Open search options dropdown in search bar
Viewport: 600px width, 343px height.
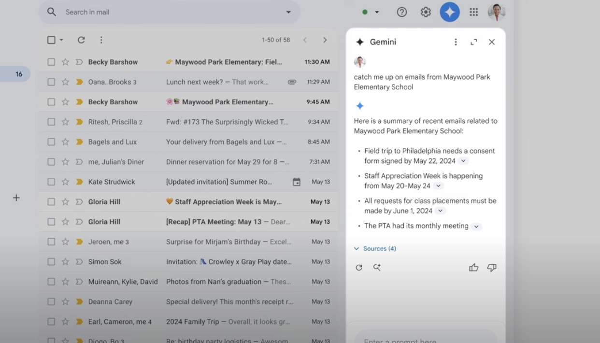pos(288,12)
